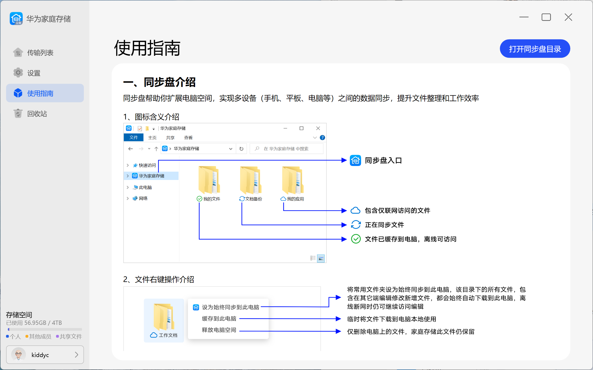Click the purple 共享文件 legend dot
This screenshot has height=370, width=593.
57,336
